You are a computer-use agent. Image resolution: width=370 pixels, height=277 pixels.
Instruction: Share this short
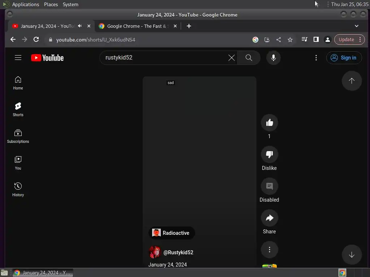(269, 218)
